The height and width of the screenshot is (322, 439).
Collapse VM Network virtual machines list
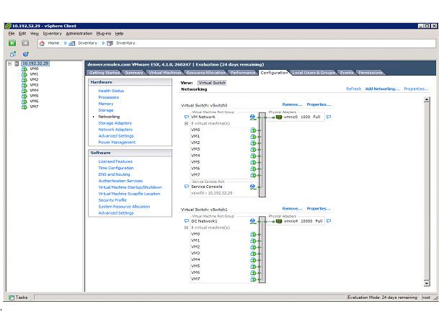point(186,124)
